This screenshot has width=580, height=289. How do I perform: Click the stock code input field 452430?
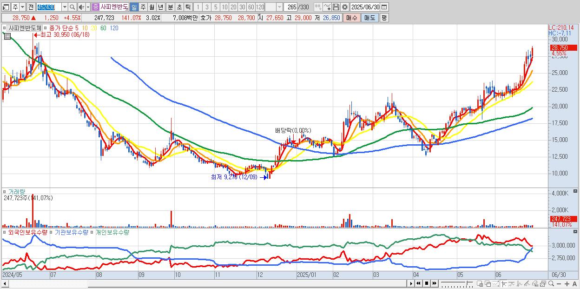(49, 7)
